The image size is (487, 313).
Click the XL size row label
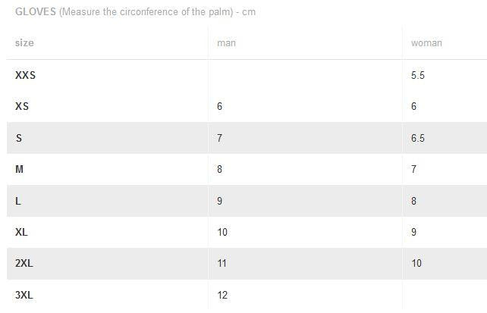21,232
